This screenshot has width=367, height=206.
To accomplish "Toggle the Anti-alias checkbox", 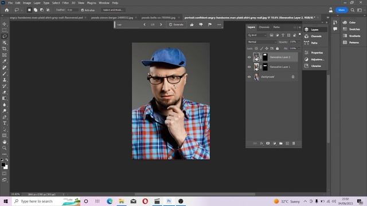I will [83, 10].
